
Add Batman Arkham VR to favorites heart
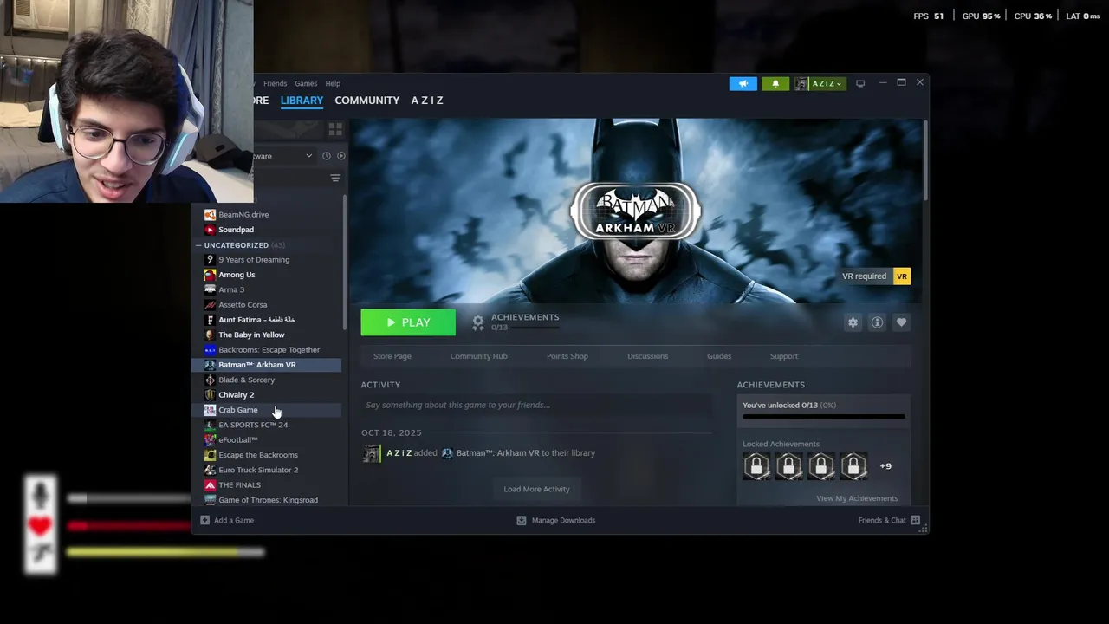[x=901, y=322]
